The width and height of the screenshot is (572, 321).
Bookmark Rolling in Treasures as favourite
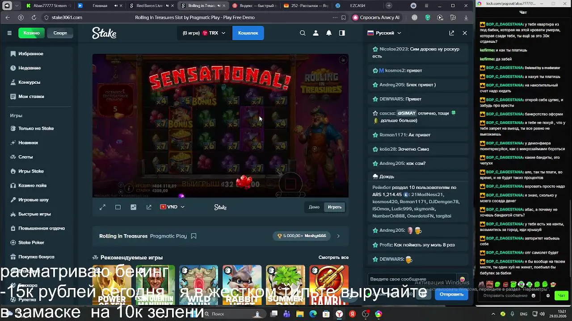[193, 236]
